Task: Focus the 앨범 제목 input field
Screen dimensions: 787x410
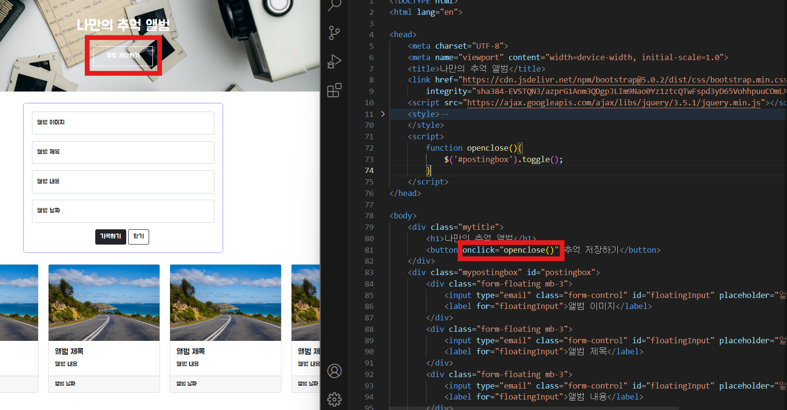Action: (x=123, y=153)
